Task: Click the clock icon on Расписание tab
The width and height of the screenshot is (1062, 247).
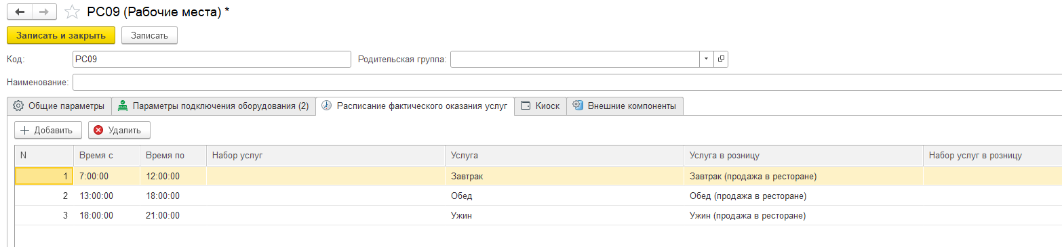Action: (327, 106)
